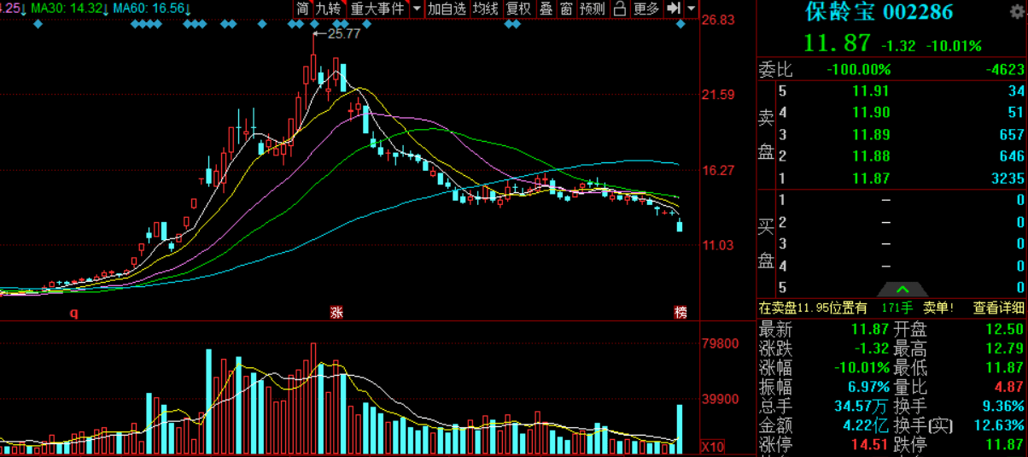Viewport: 1028px width, 457px height.
Task: Click the red q marker below chart
Action: point(73,313)
